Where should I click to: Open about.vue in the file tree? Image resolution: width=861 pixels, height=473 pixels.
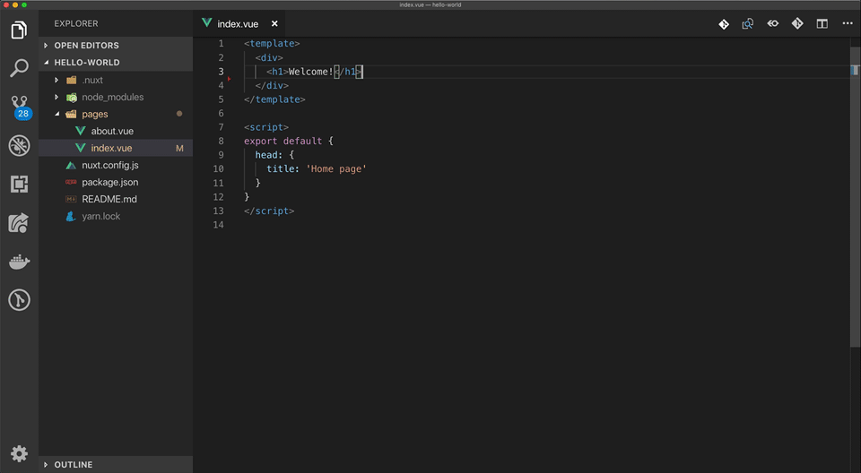111,131
